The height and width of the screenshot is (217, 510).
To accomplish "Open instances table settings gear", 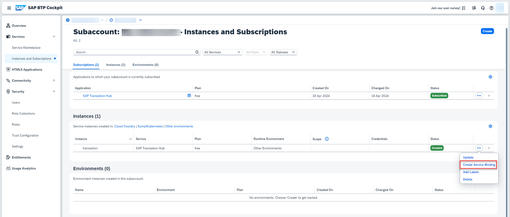I will tap(491, 126).
